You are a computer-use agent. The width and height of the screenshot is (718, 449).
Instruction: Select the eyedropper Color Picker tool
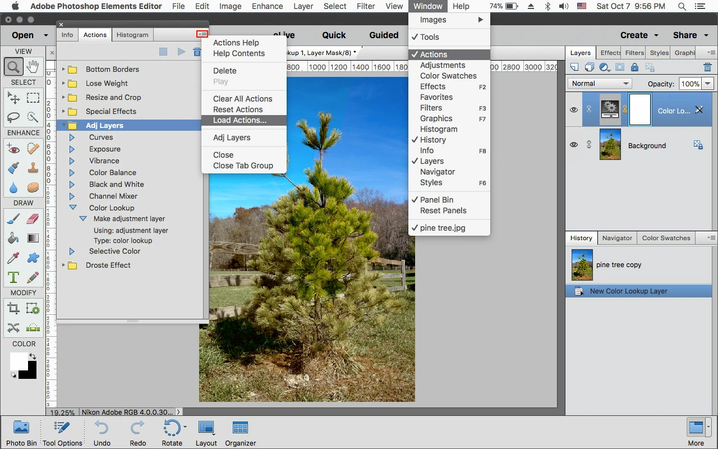point(13,258)
